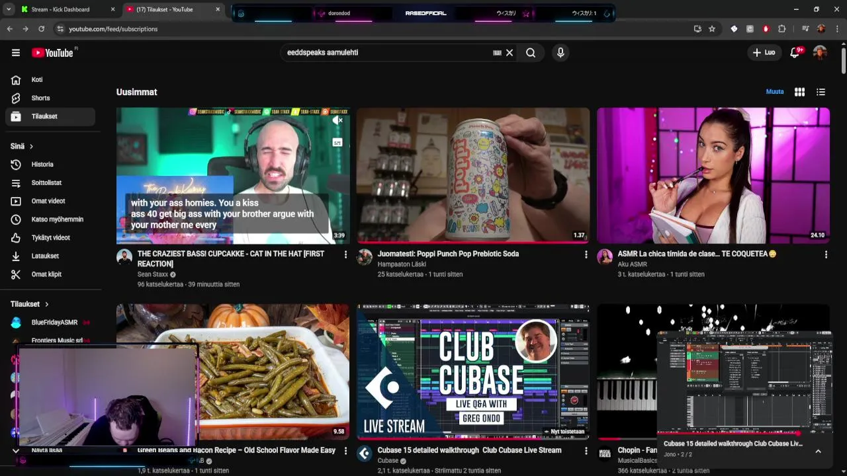Install app icon in address bar

[x=697, y=29]
